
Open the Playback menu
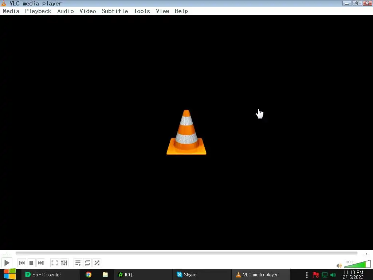click(x=38, y=11)
